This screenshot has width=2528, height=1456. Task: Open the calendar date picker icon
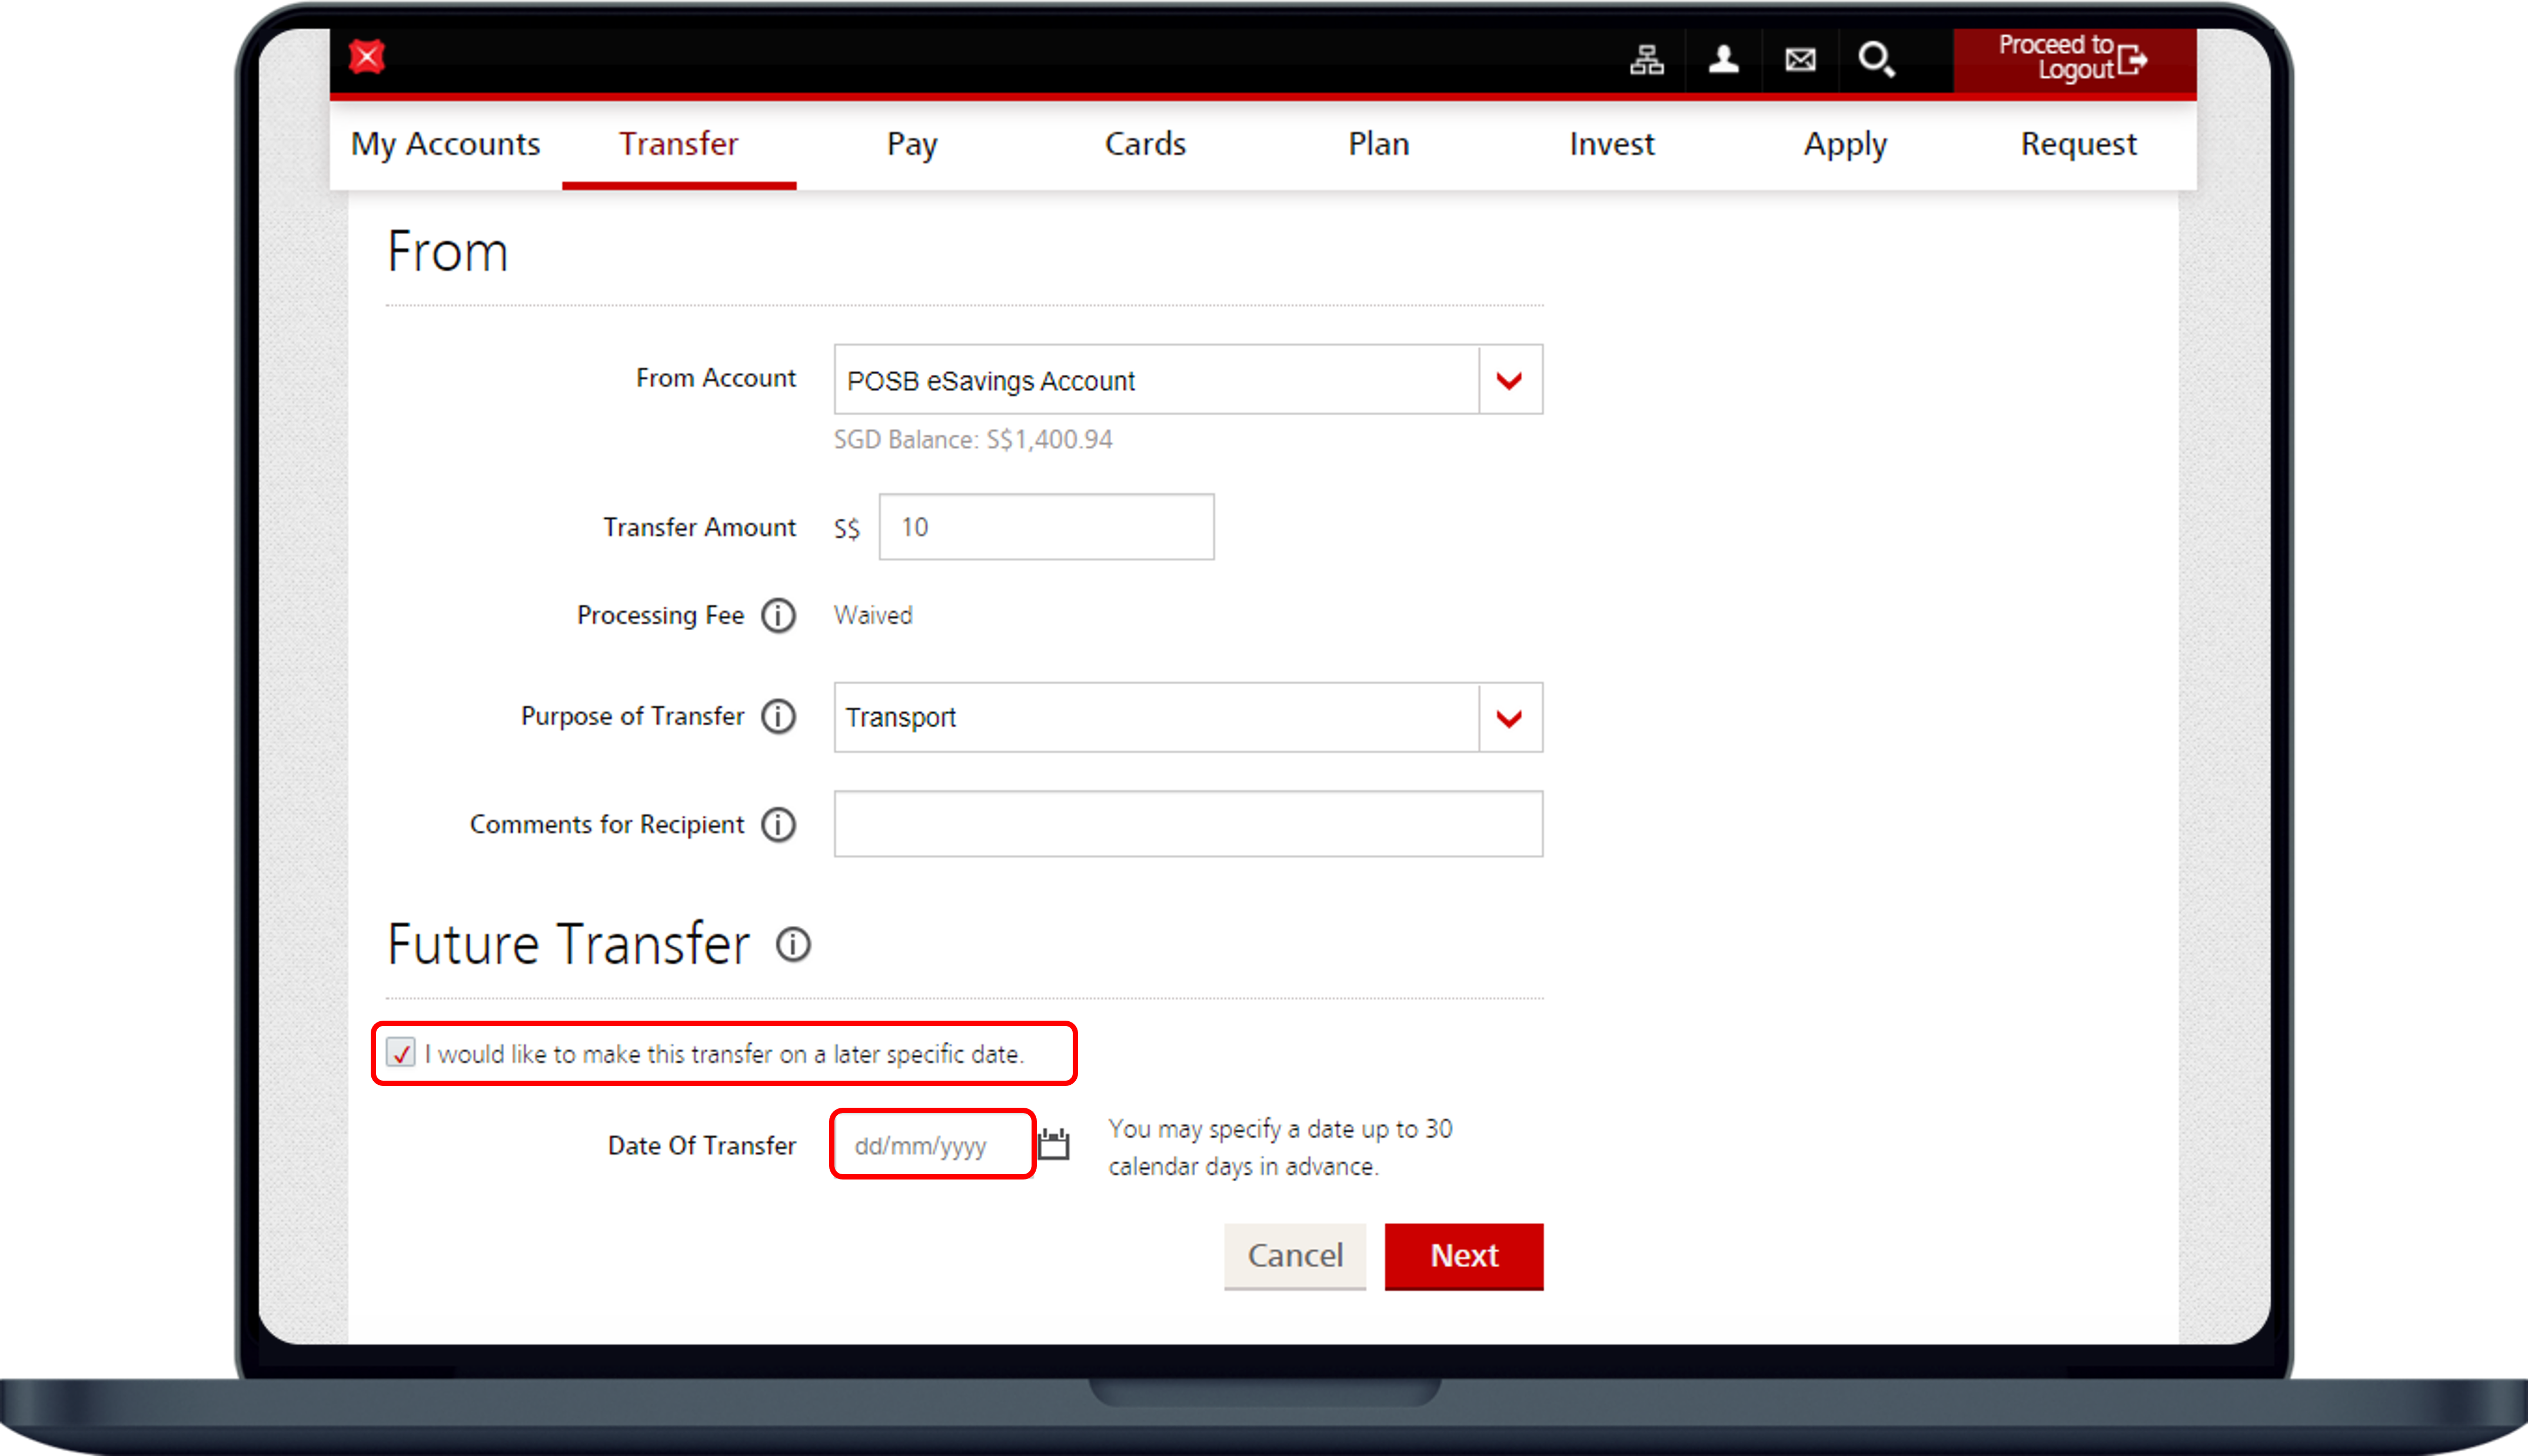pyautogui.click(x=1053, y=1144)
